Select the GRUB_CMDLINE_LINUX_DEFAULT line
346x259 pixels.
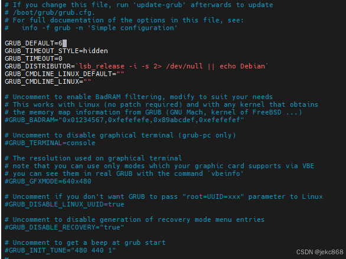(x=64, y=74)
